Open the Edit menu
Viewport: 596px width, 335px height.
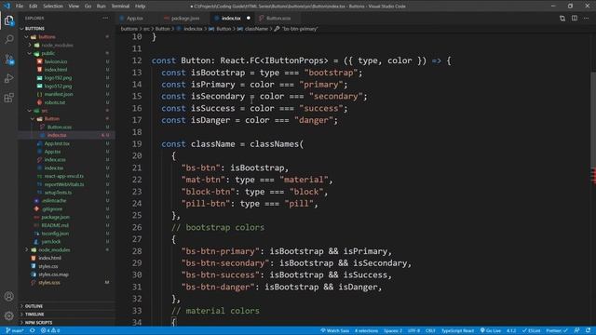[34, 7]
